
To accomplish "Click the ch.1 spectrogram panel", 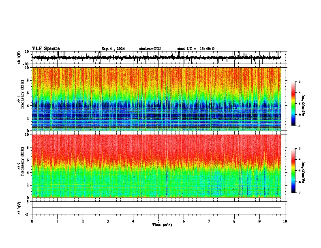I will [x=156, y=99].
